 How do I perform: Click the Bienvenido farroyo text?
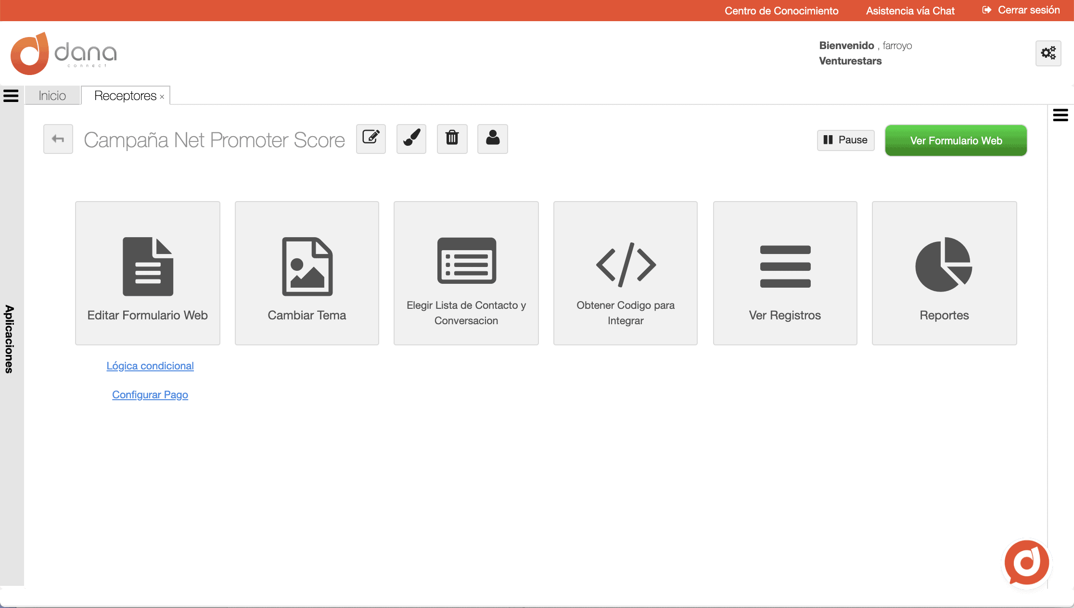tap(866, 45)
